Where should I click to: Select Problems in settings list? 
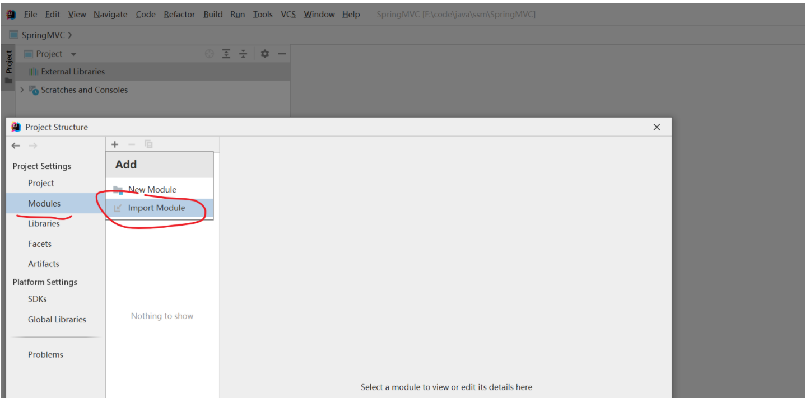click(x=45, y=354)
